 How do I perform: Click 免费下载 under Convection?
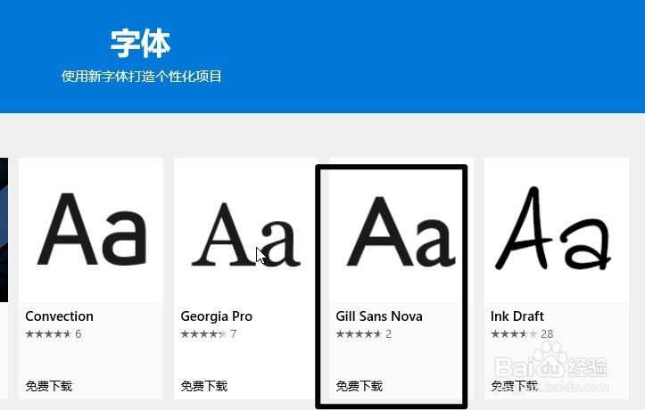[x=48, y=386]
